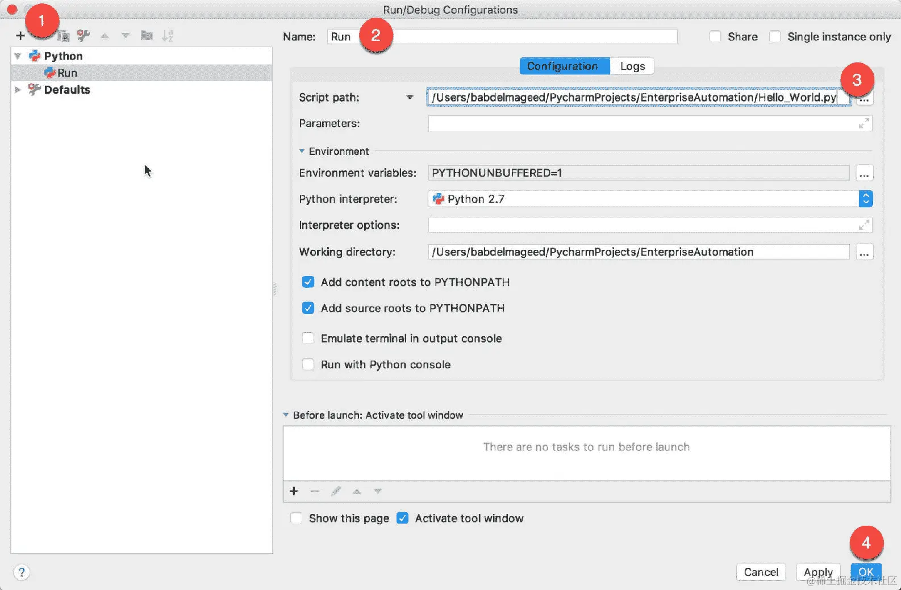Viewport: 901px width, 590px height.
Task: Move before-launch task up arrow
Action: 357,491
